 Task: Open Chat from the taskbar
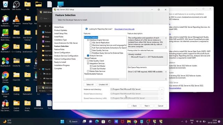[x=91, y=122]
